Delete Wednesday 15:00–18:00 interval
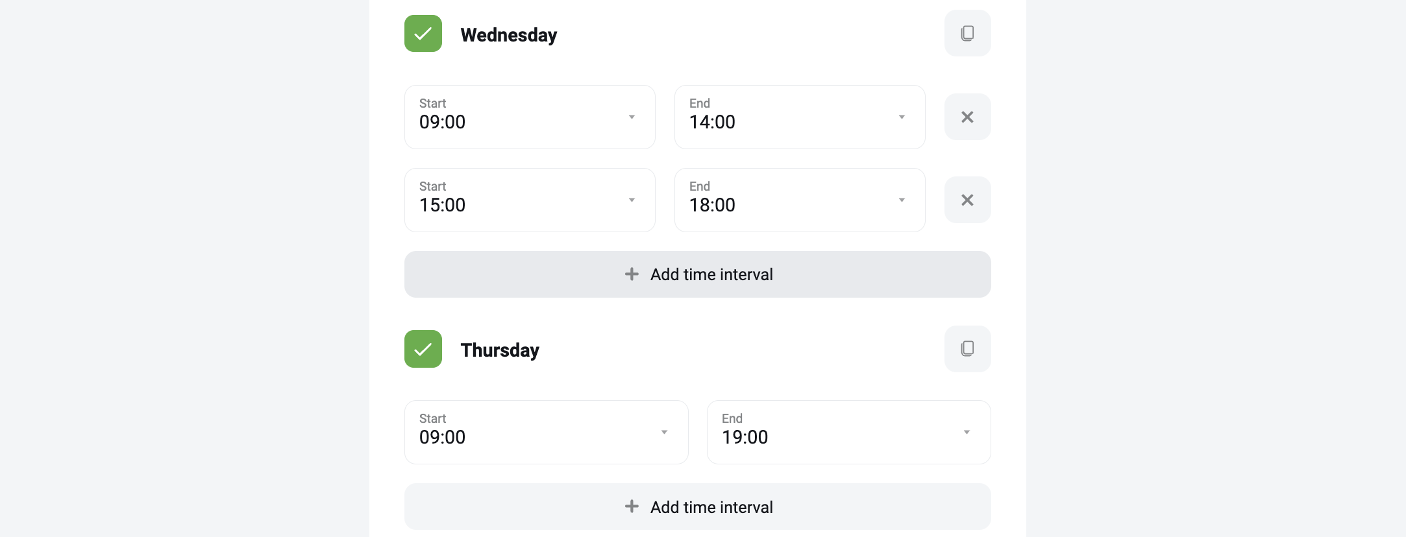1406x537 pixels. (967, 200)
